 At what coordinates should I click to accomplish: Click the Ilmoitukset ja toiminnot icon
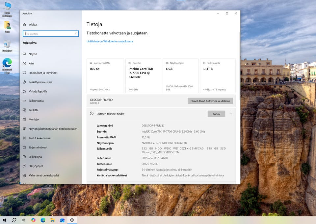[24, 73]
